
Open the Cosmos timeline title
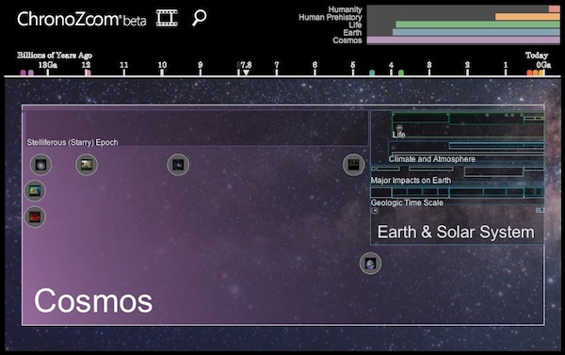point(93,301)
